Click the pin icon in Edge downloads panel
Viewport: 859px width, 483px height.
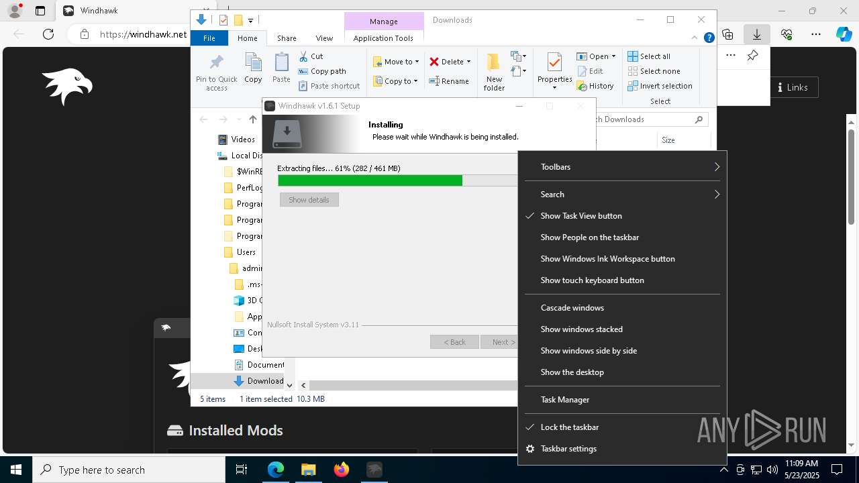(x=753, y=56)
